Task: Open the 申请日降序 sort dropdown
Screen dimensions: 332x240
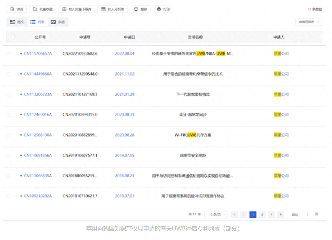Action: tap(309, 22)
